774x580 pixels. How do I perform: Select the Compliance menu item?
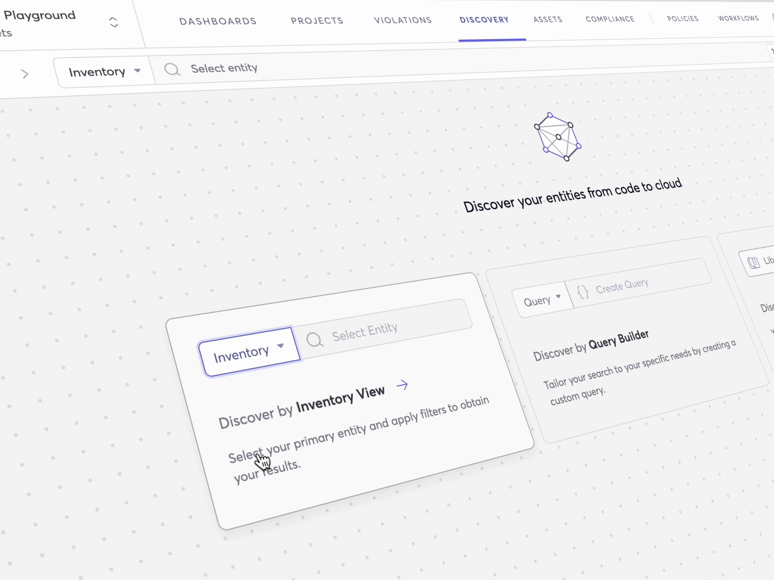pos(610,19)
